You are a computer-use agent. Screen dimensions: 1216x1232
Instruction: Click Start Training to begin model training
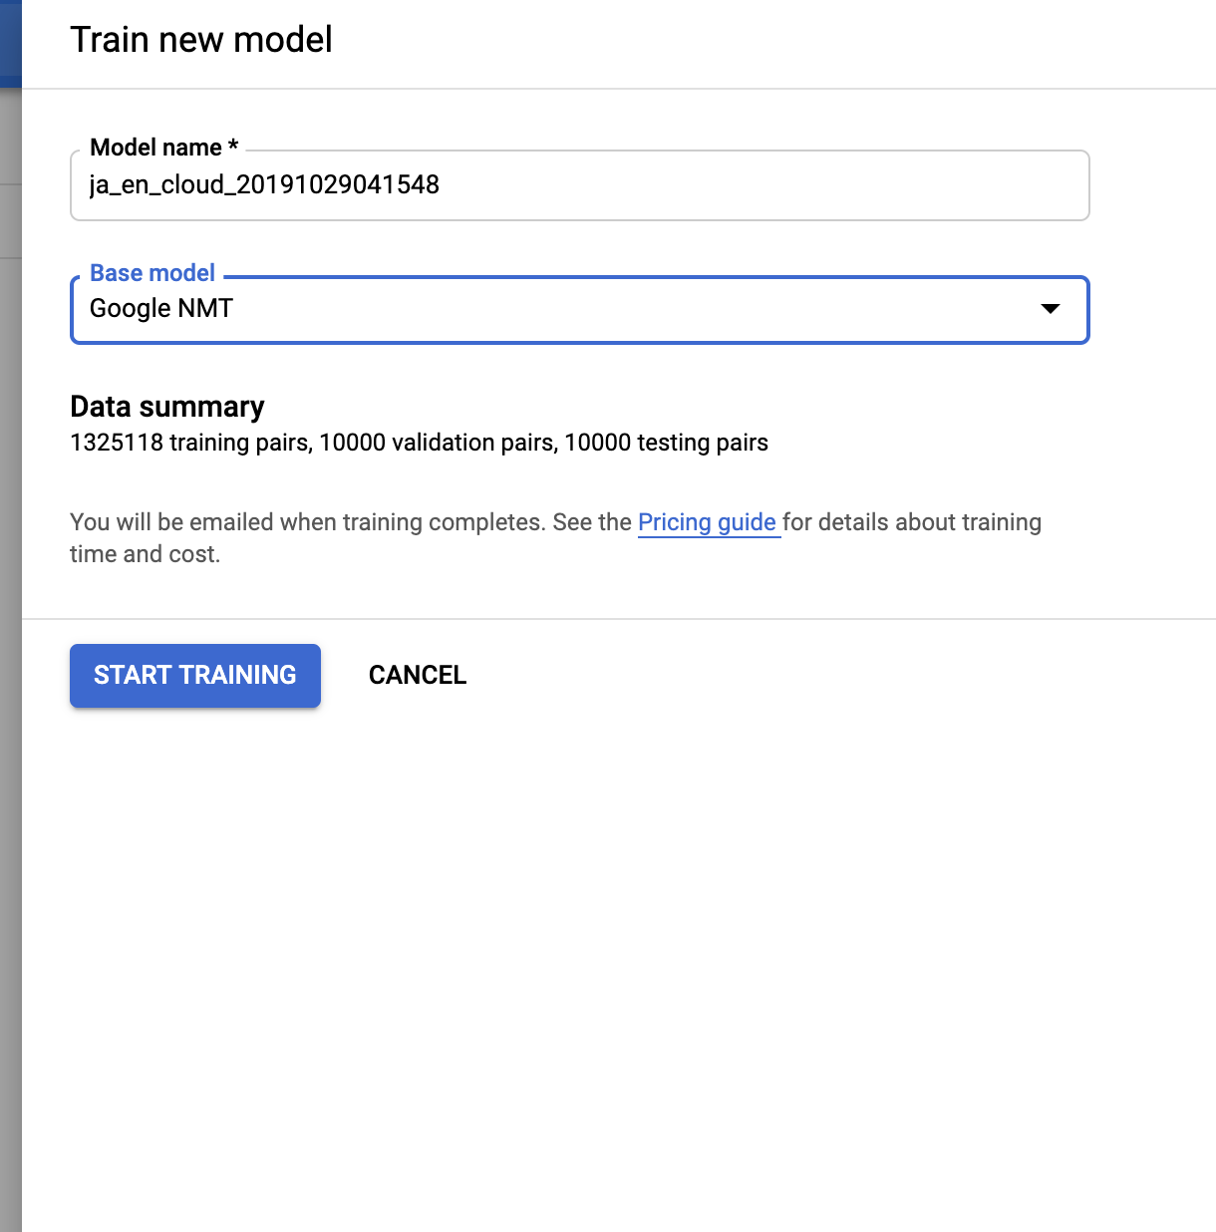click(x=194, y=676)
